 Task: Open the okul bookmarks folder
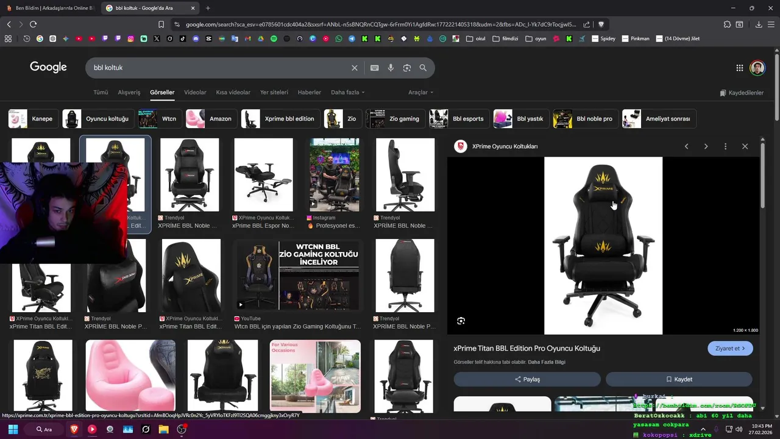[x=476, y=38]
